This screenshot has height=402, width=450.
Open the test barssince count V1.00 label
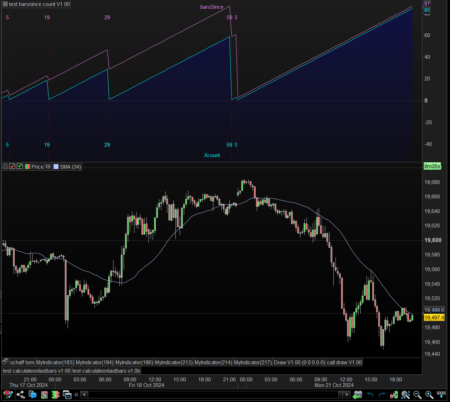(x=39, y=4)
